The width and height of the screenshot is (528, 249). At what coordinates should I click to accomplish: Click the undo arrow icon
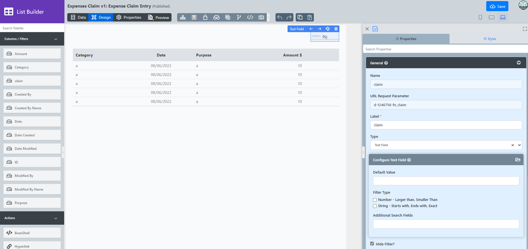[280, 17]
